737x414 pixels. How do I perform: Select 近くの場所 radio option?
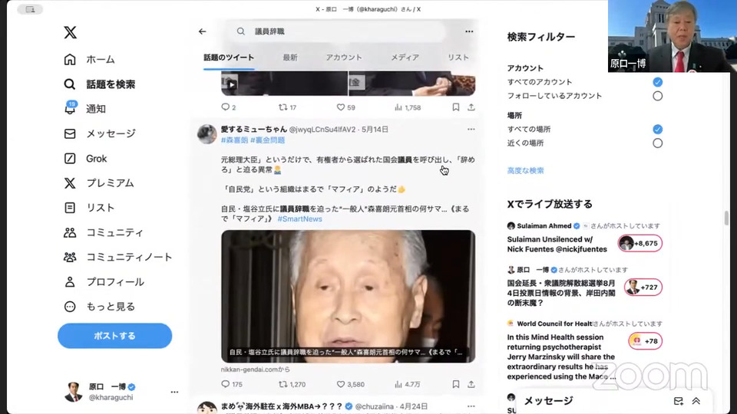click(658, 143)
